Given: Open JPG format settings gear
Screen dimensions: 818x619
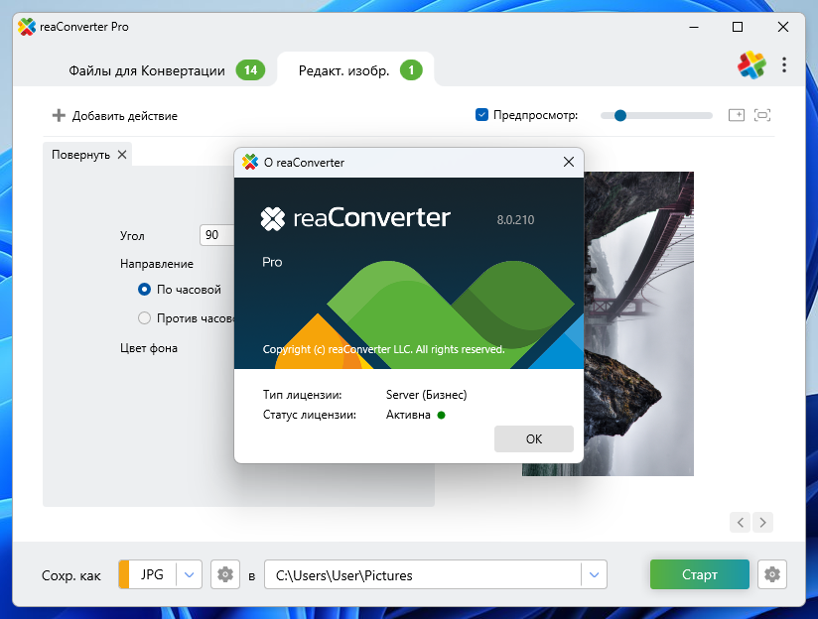Looking at the screenshot, I should pyautogui.click(x=225, y=574).
